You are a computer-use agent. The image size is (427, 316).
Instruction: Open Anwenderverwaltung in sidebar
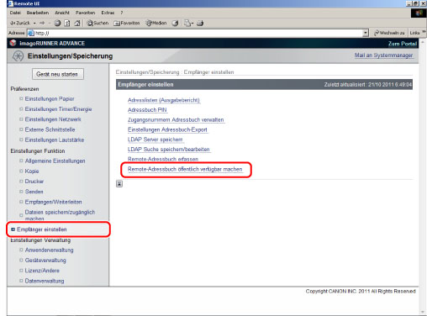[x=49, y=250]
